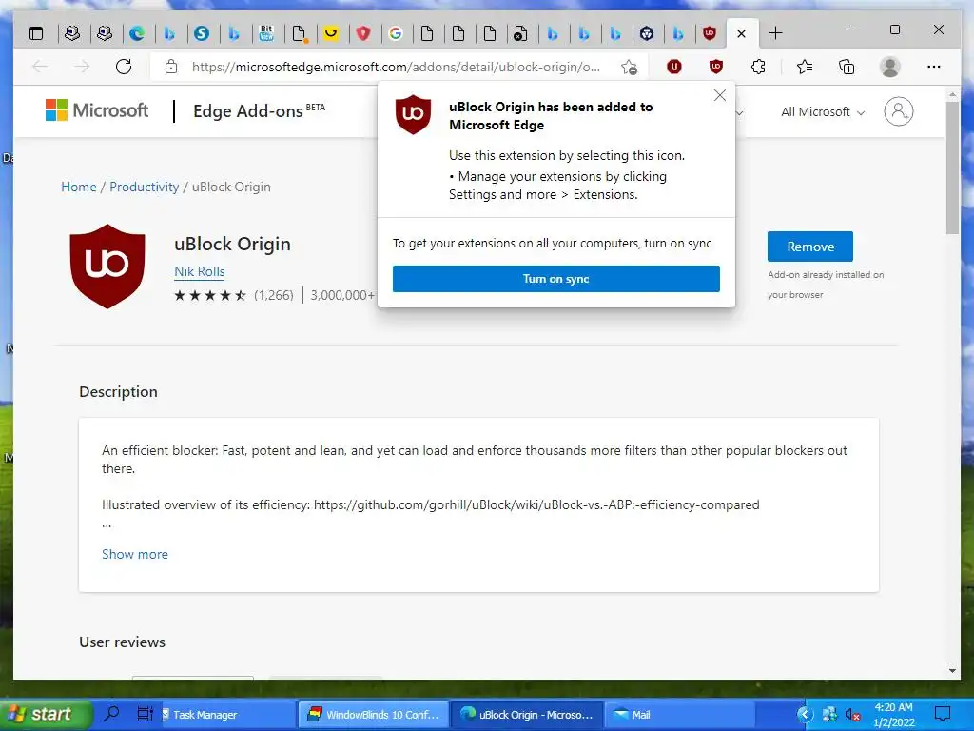Click the uBlock icon in popup
The width and height of the screenshot is (974, 731).
413,114
